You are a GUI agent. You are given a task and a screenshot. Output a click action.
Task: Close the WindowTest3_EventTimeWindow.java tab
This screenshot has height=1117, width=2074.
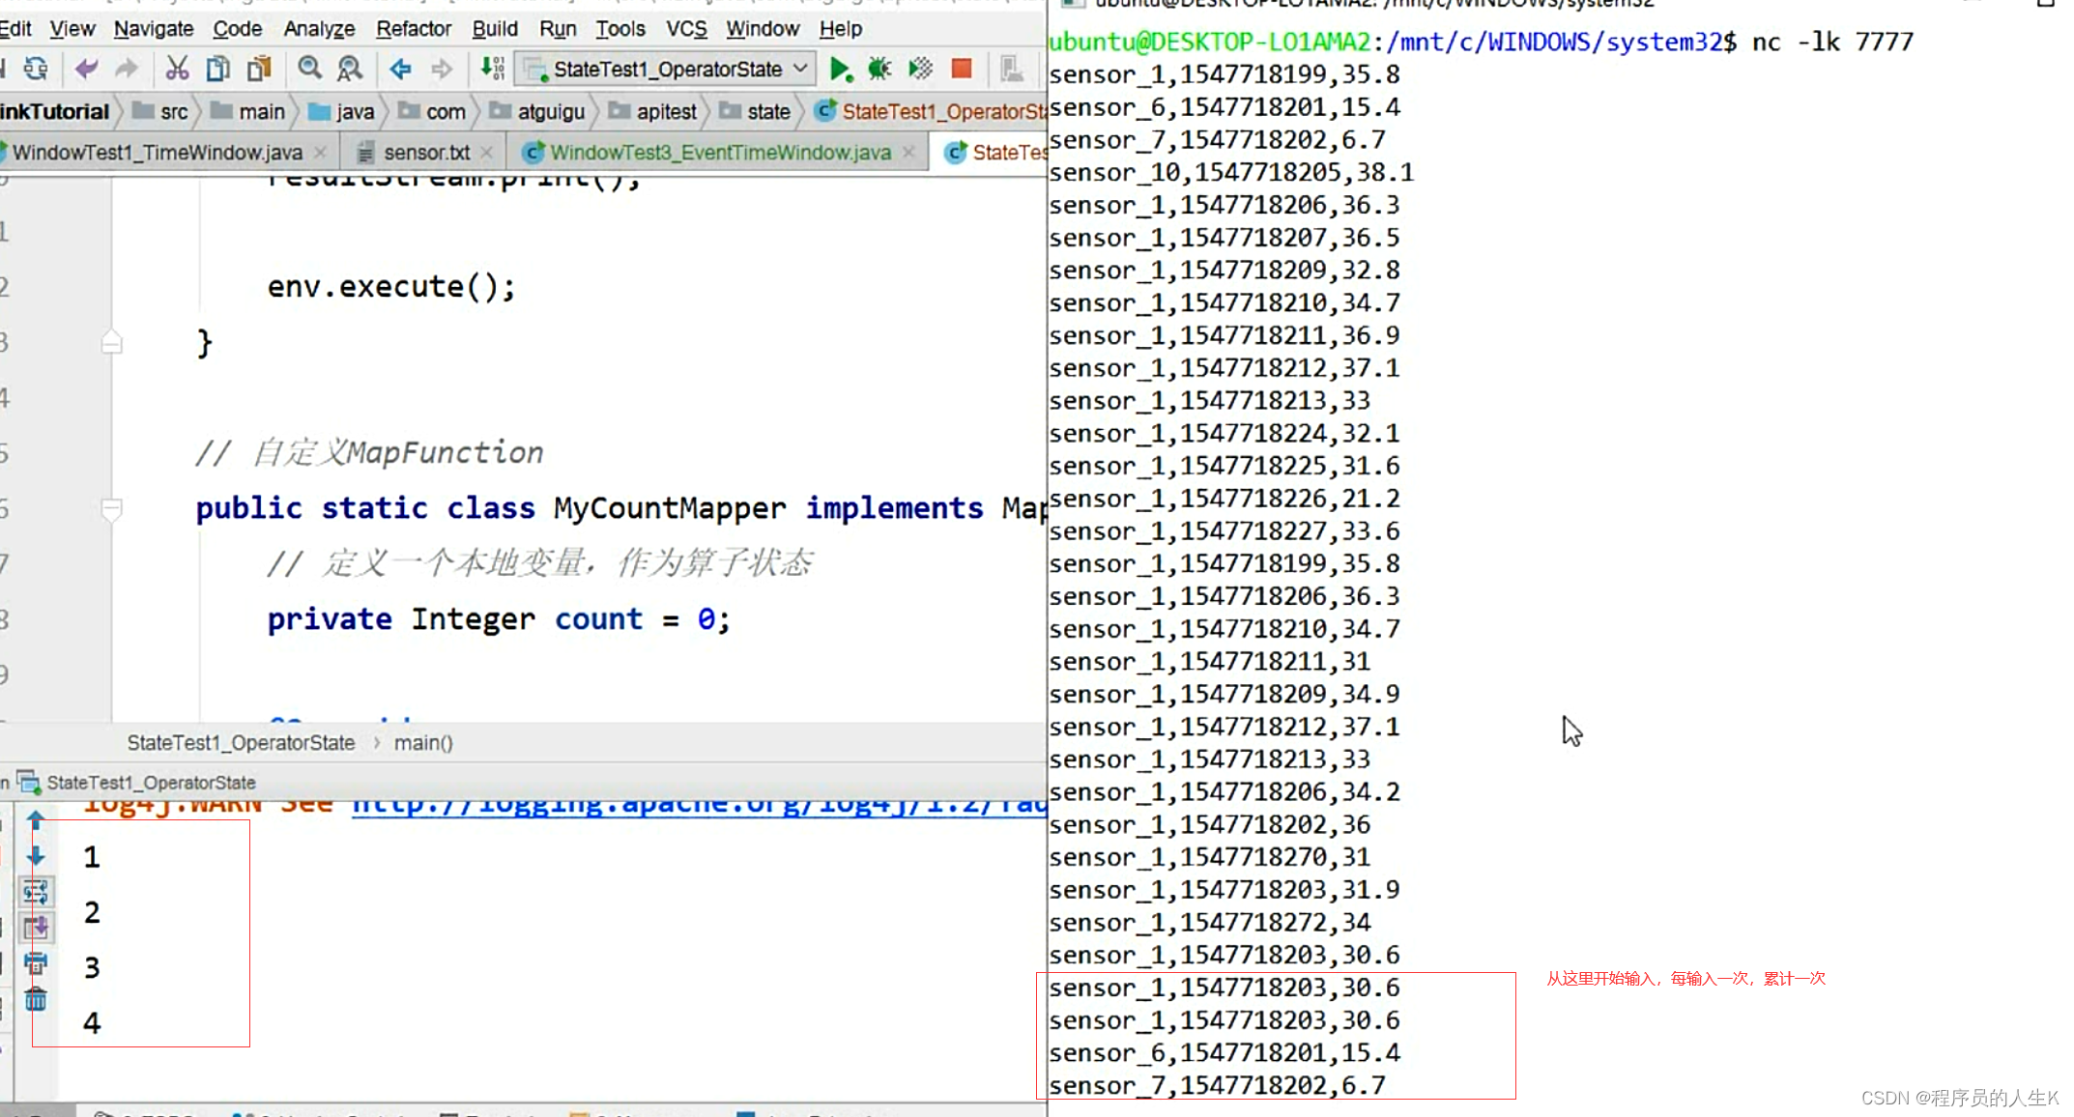coord(908,153)
